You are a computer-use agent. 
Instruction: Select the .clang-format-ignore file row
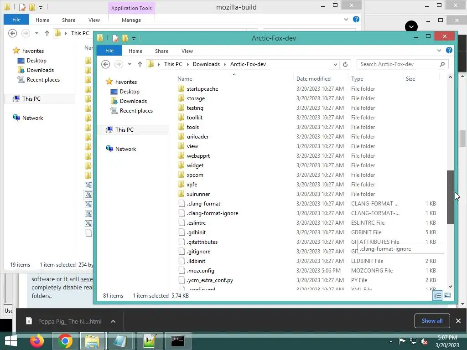coord(307,213)
